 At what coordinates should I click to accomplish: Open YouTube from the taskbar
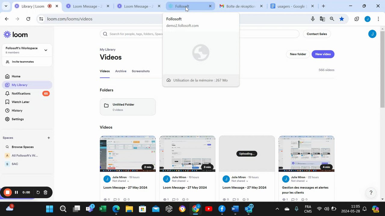point(209,209)
